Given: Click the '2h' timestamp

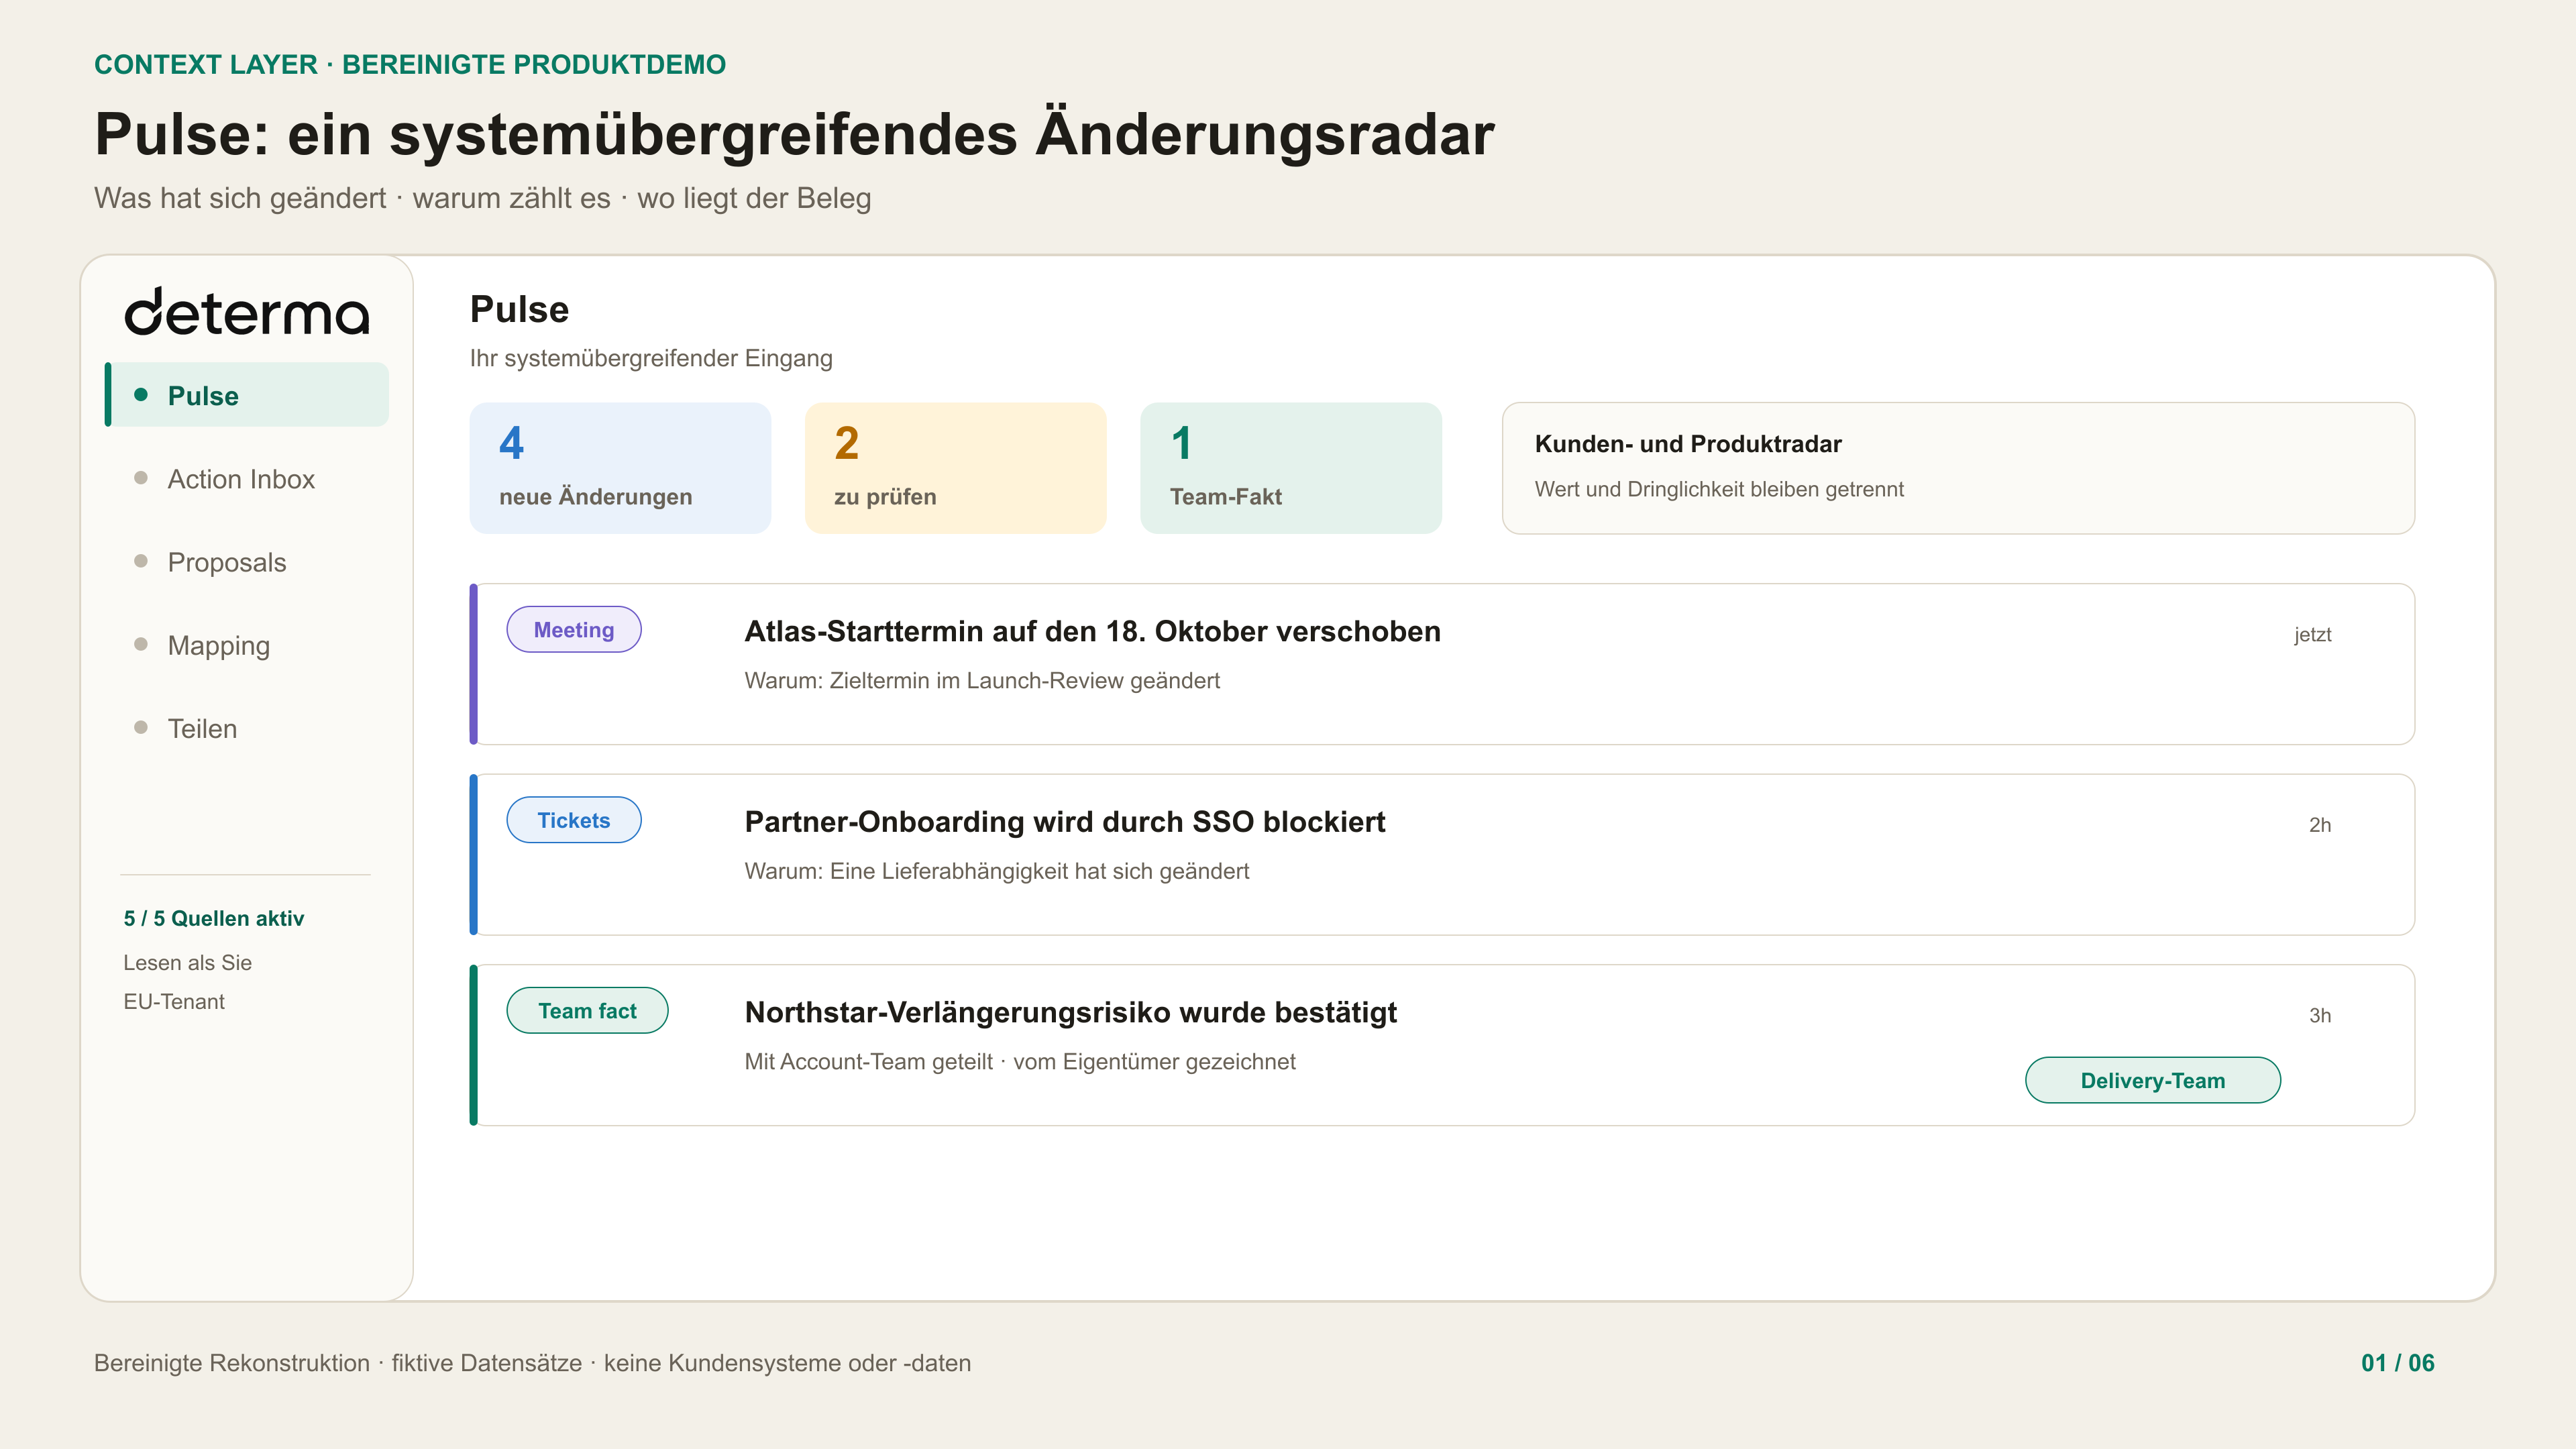Looking at the screenshot, I should (x=2320, y=825).
